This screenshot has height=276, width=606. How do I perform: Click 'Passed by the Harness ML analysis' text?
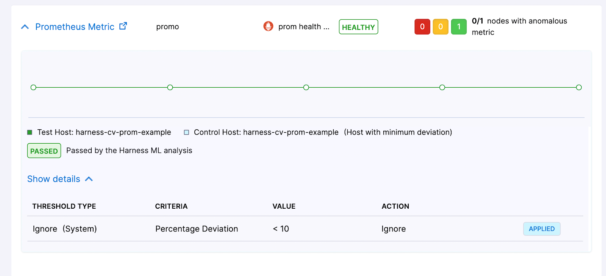(x=129, y=150)
